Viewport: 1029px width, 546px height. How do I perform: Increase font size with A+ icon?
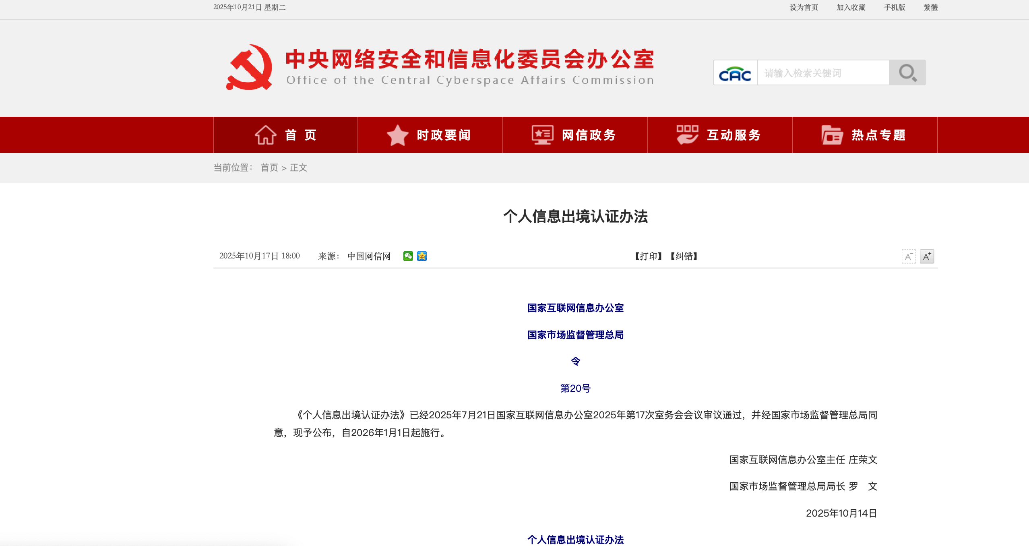pyautogui.click(x=927, y=256)
